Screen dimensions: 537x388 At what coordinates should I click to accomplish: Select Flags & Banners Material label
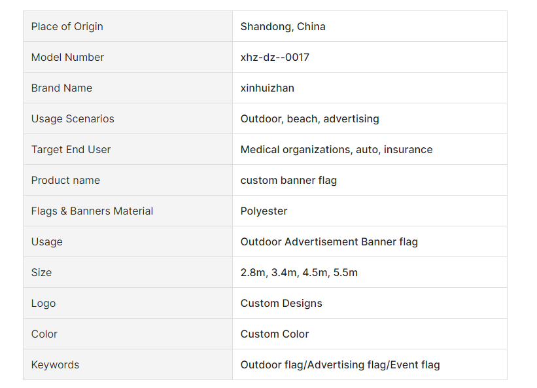(x=92, y=211)
